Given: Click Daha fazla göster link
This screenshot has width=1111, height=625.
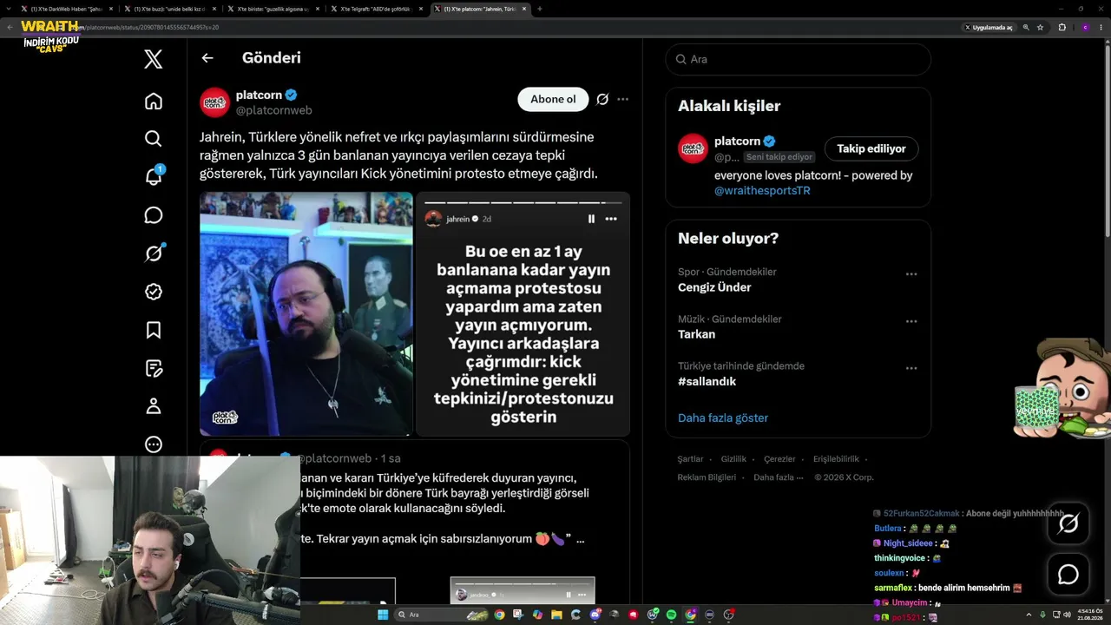Looking at the screenshot, I should pos(723,418).
